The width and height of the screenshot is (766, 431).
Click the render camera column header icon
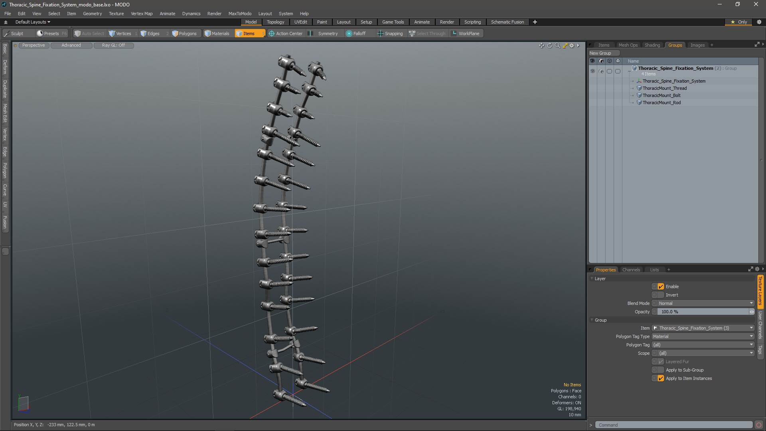[x=601, y=61]
